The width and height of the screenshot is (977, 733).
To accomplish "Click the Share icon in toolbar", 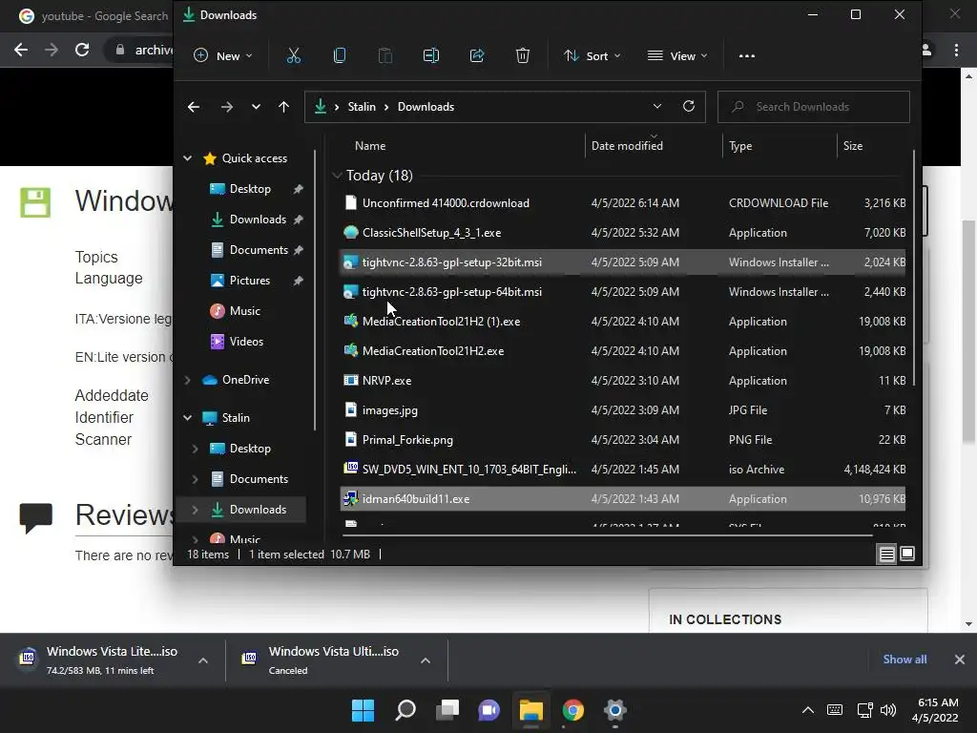I will (x=477, y=56).
